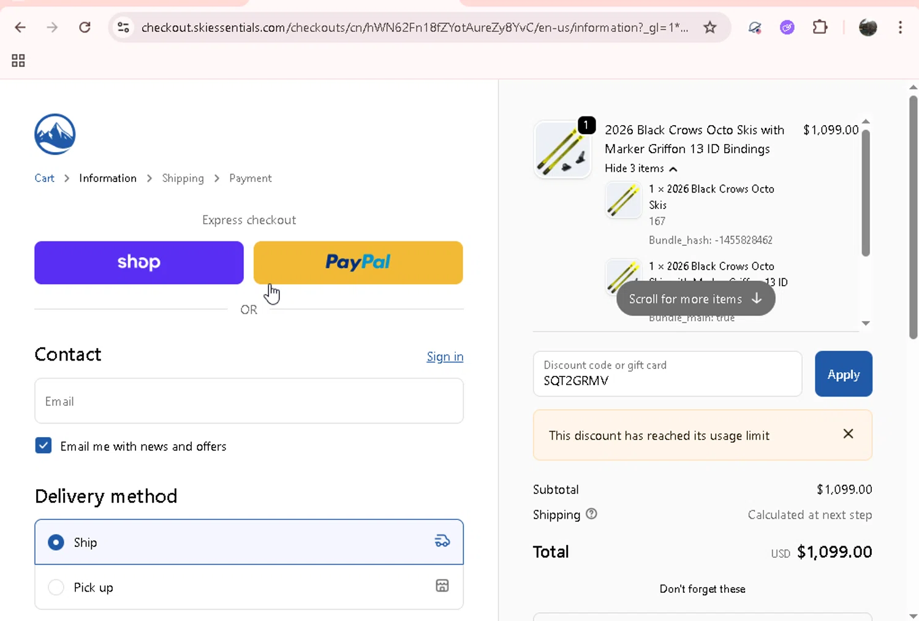
Task: Focus the Email input field
Action: point(249,401)
